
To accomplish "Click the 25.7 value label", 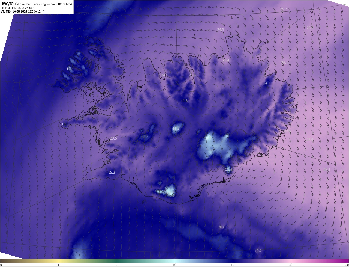I will tap(284, 9).
